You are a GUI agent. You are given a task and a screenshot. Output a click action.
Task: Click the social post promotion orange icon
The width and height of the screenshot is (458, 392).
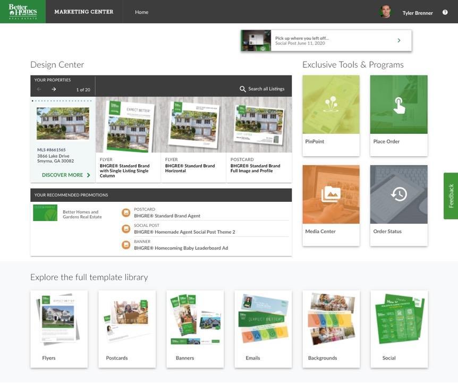pyautogui.click(x=126, y=229)
